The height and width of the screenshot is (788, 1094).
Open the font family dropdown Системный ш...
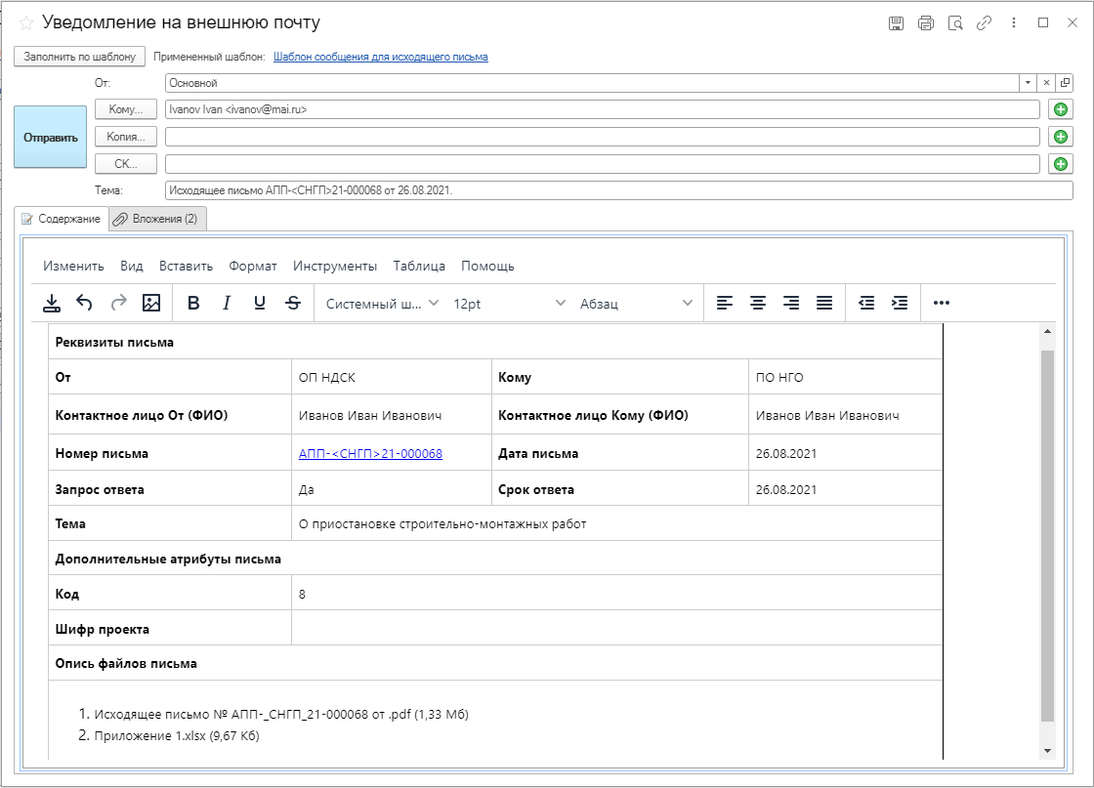tap(382, 304)
